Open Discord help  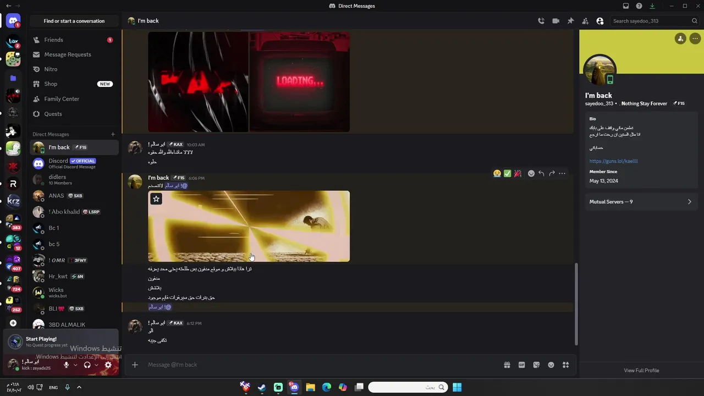coord(639,6)
